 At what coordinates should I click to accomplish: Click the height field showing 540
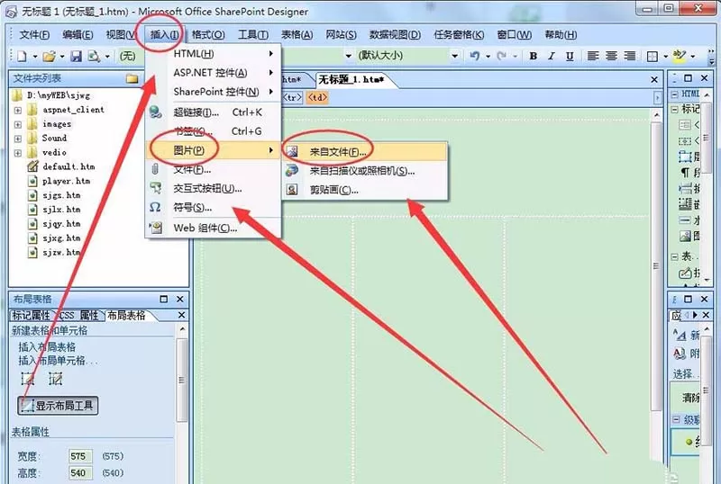80,473
